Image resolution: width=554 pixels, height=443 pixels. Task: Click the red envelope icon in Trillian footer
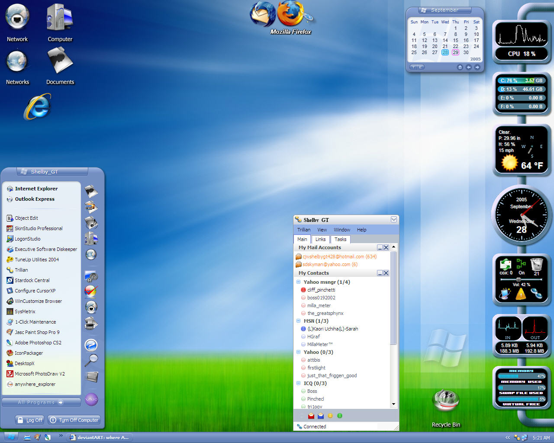311,416
